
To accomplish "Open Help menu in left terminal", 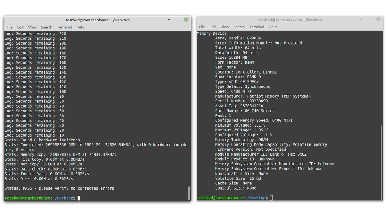I will pyautogui.click(x=80, y=27).
